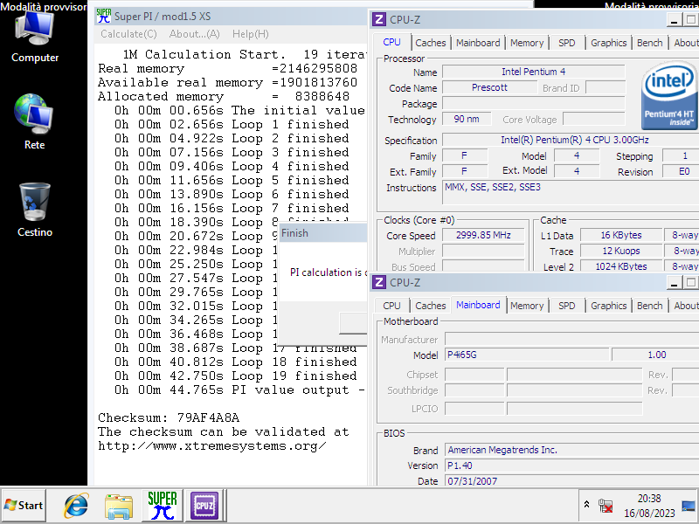The width and height of the screenshot is (699, 524).
Task: Click the network disconnected tray icon
Action: click(606, 505)
